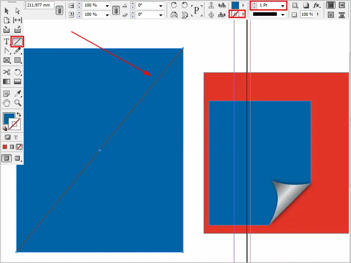
Task: Activate the Eyedropper tool
Action: pyautogui.click(x=18, y=93)
